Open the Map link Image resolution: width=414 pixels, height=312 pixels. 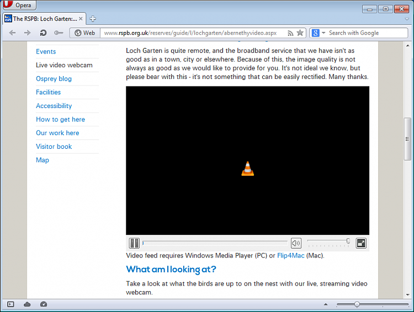click(43, 160)
